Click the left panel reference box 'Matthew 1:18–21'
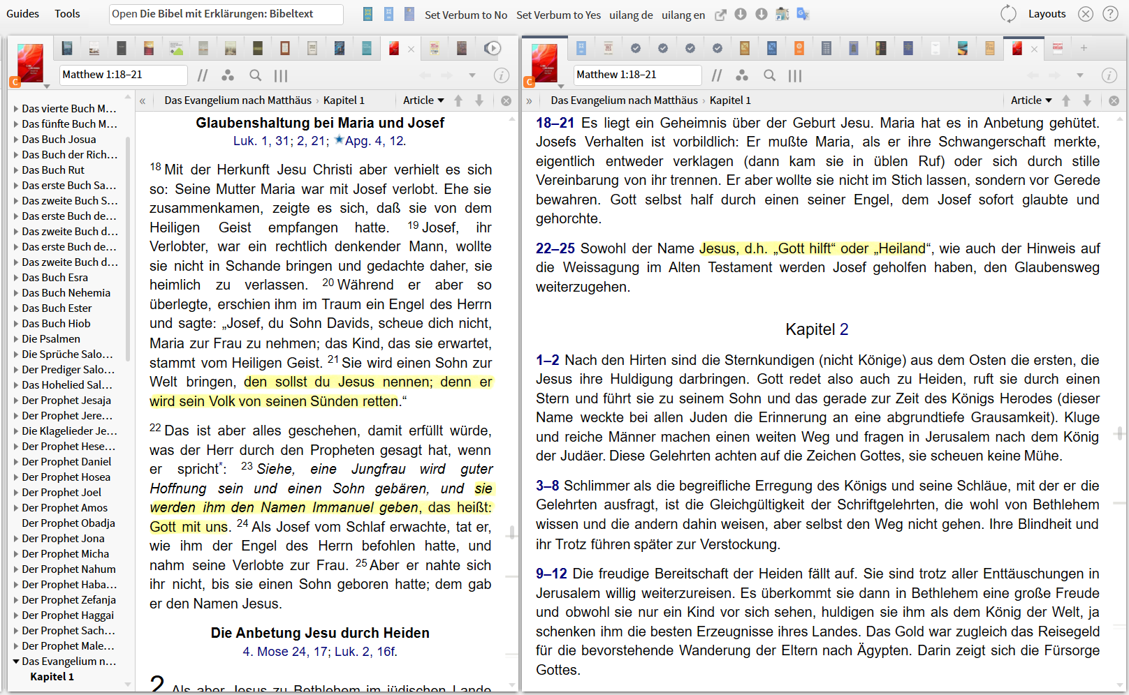1129x695 pixels. pyautogui.click(x=124, y=75)
